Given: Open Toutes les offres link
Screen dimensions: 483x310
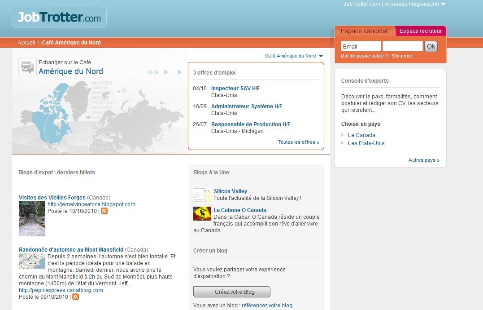Looking at the screenshot, I should pos(298,142).
